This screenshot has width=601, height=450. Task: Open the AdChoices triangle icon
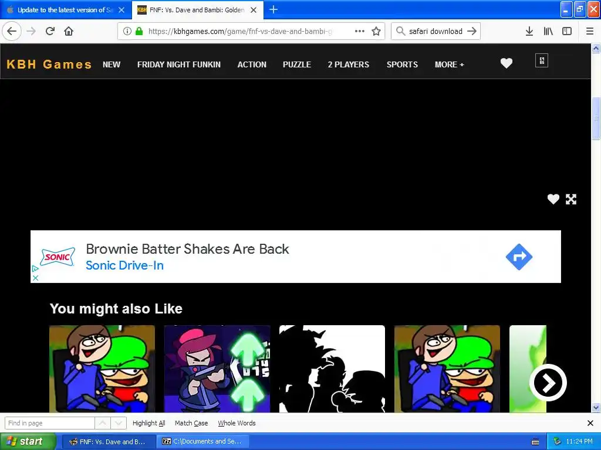tap(35, 268)
